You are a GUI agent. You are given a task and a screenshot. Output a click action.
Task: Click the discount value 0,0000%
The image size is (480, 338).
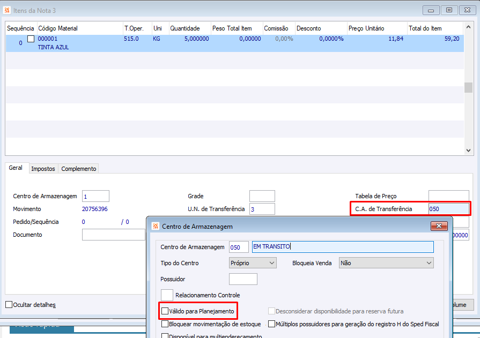331,39
